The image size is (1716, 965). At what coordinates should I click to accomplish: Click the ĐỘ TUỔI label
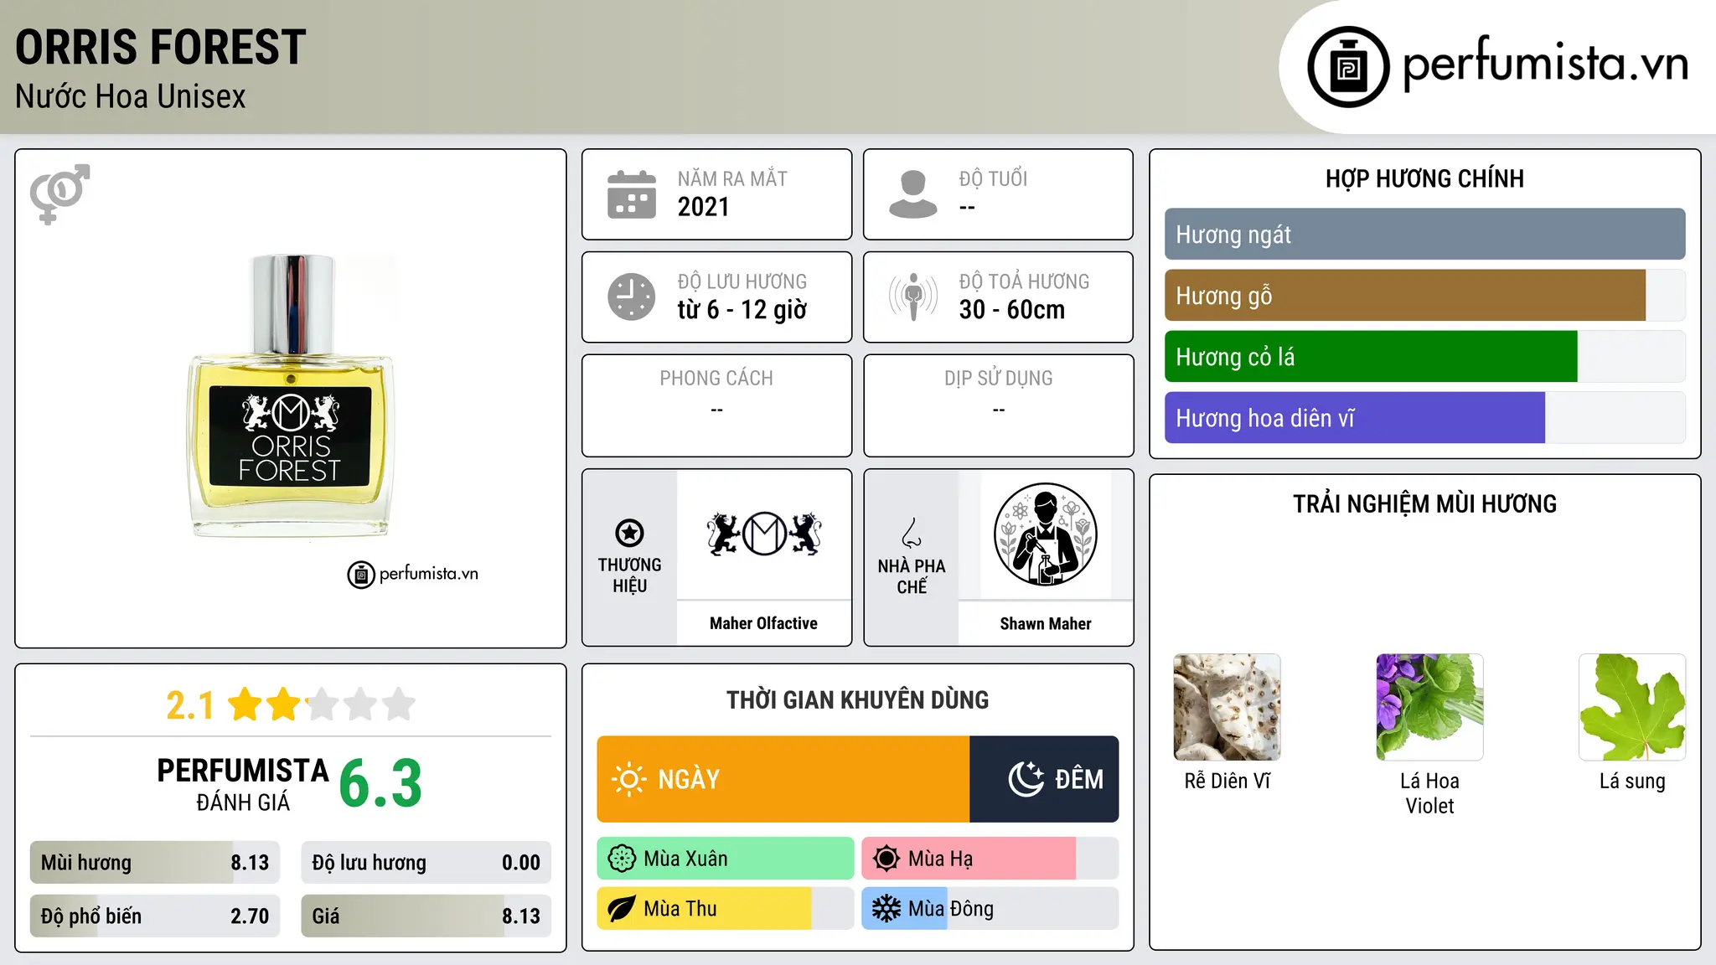pos(993,178)
